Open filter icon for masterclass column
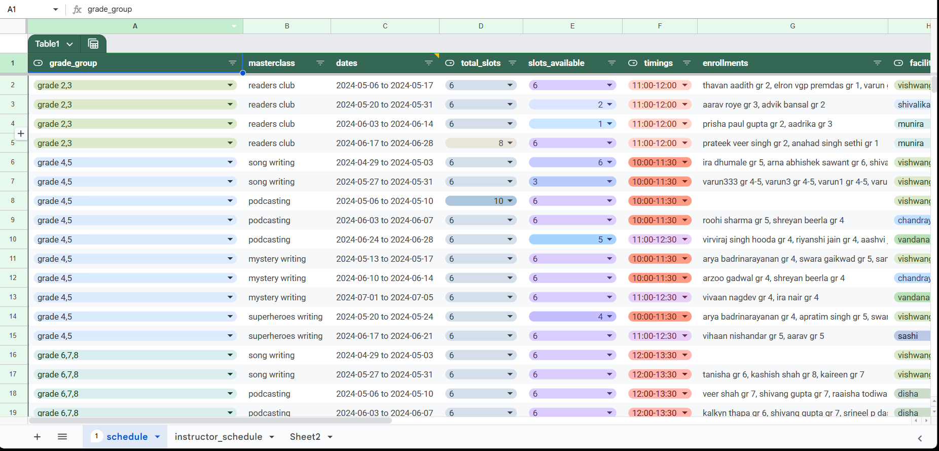 320,63
